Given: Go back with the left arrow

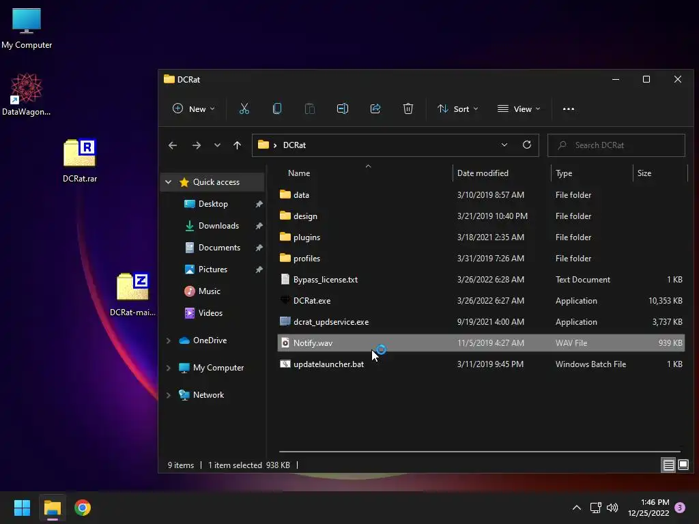Looking at the screenshot, I should [x=173, y=145].
